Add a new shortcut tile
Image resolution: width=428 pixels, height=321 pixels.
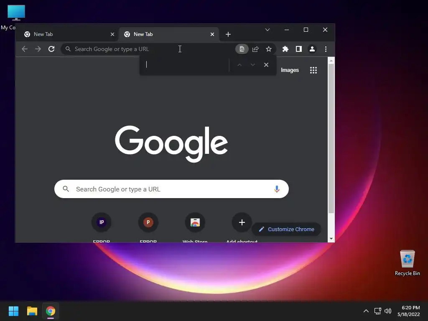(x=242, y=222)
